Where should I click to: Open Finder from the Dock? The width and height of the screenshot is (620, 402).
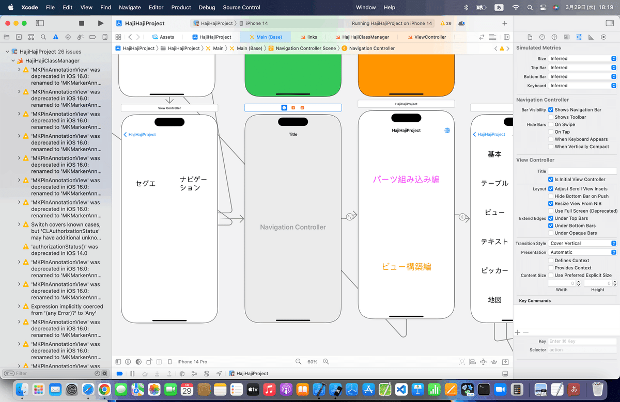pyautogui.click(x=22, y=389)
